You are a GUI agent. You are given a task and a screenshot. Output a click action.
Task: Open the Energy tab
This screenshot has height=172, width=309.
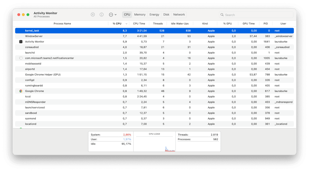click(154, 14)
